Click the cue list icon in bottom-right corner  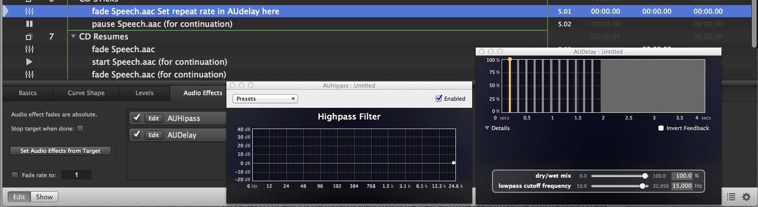tap(731, 197)
